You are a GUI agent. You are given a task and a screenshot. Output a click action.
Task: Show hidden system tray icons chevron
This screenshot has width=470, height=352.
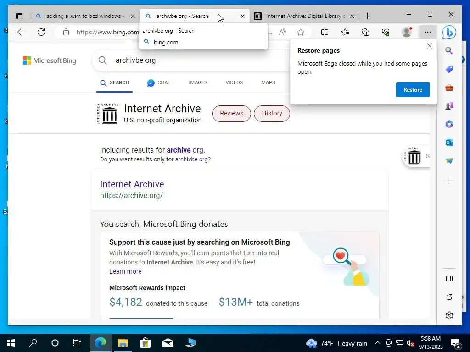point(378,343)
